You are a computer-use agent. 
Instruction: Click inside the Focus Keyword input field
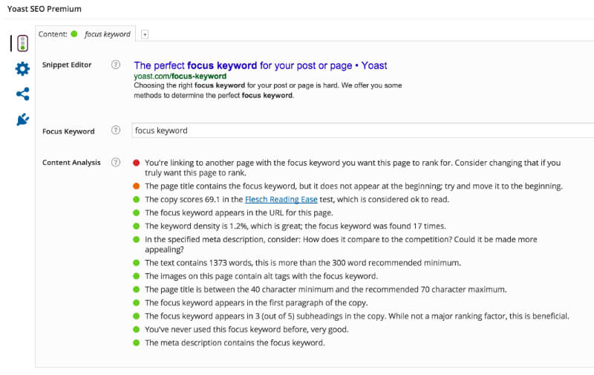tap(362, 131)
